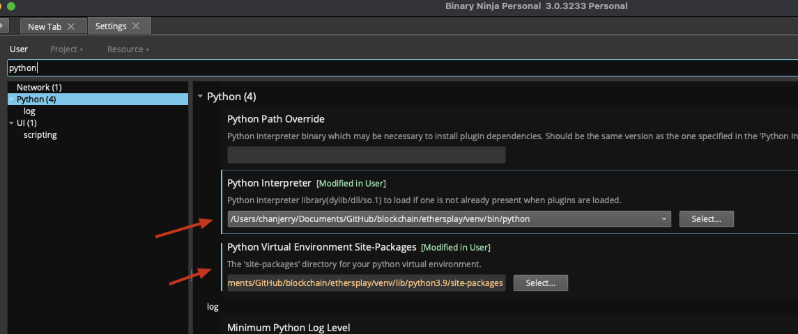Open the Python Interpreter path dropdown arrow

663,219
